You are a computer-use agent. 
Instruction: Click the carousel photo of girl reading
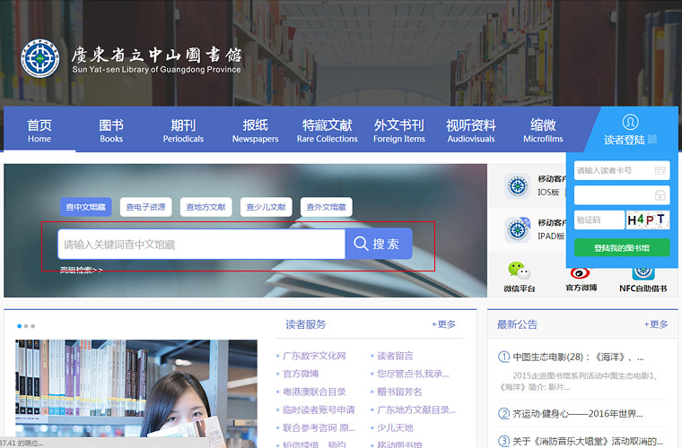(x=136, y=392)
